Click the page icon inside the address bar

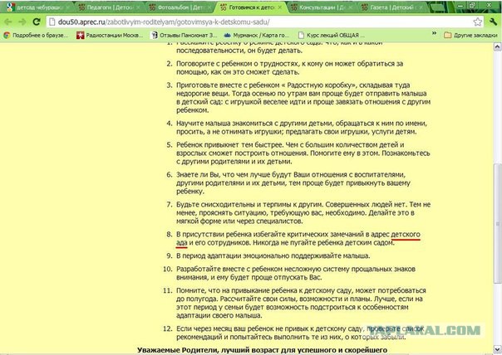(x=52, y=22)
